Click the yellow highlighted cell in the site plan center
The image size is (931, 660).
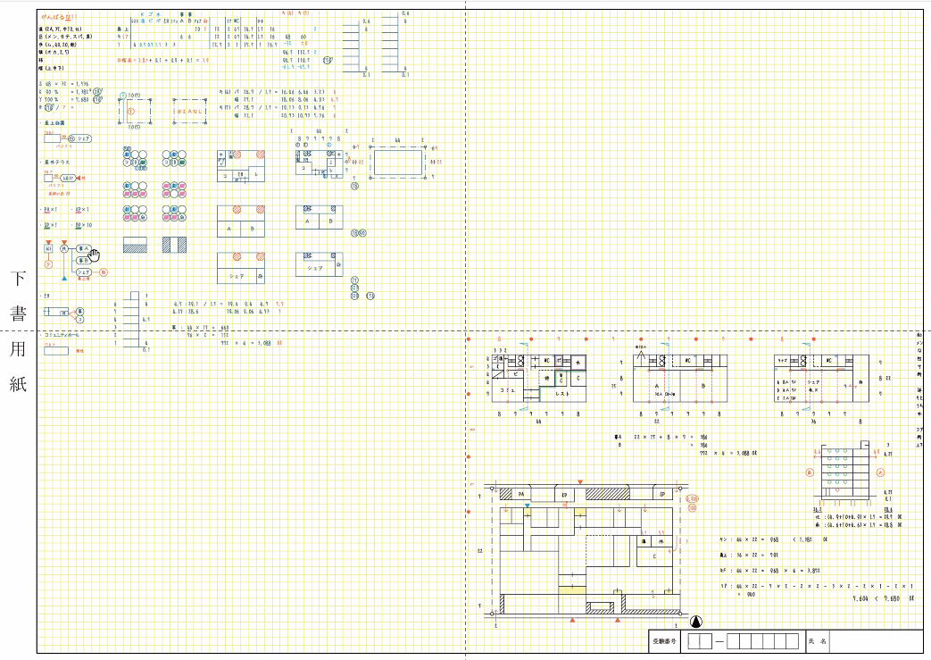coord(572,589)
